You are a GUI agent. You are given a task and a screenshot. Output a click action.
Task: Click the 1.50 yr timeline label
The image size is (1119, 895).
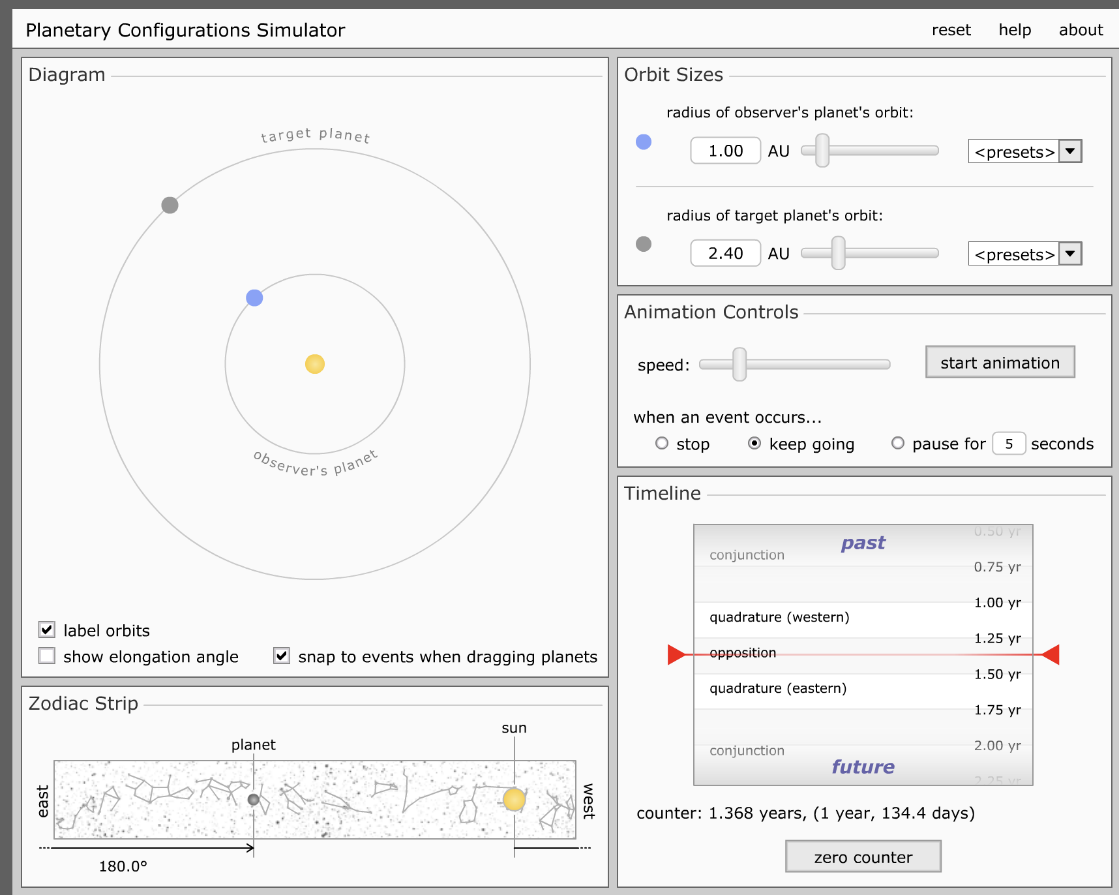point(998,674)
